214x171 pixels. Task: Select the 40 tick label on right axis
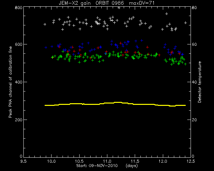(x=194, y=82)
